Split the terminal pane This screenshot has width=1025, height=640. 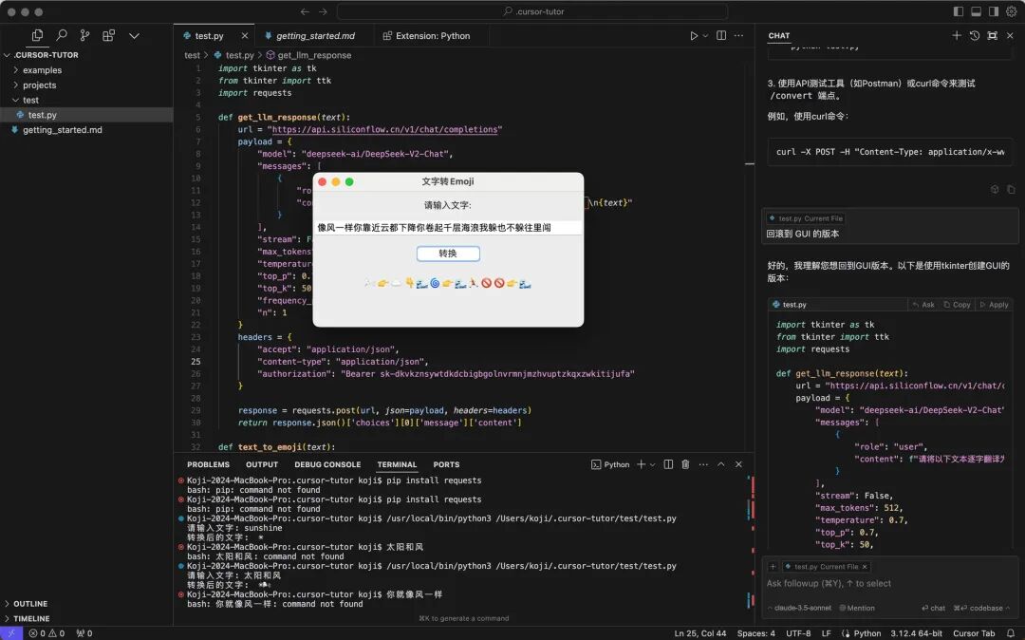click(x=668, y=464)
